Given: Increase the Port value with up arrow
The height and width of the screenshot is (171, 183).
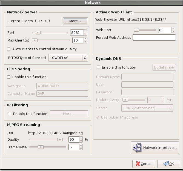Looking at the screenshot, I should (85, 31).
